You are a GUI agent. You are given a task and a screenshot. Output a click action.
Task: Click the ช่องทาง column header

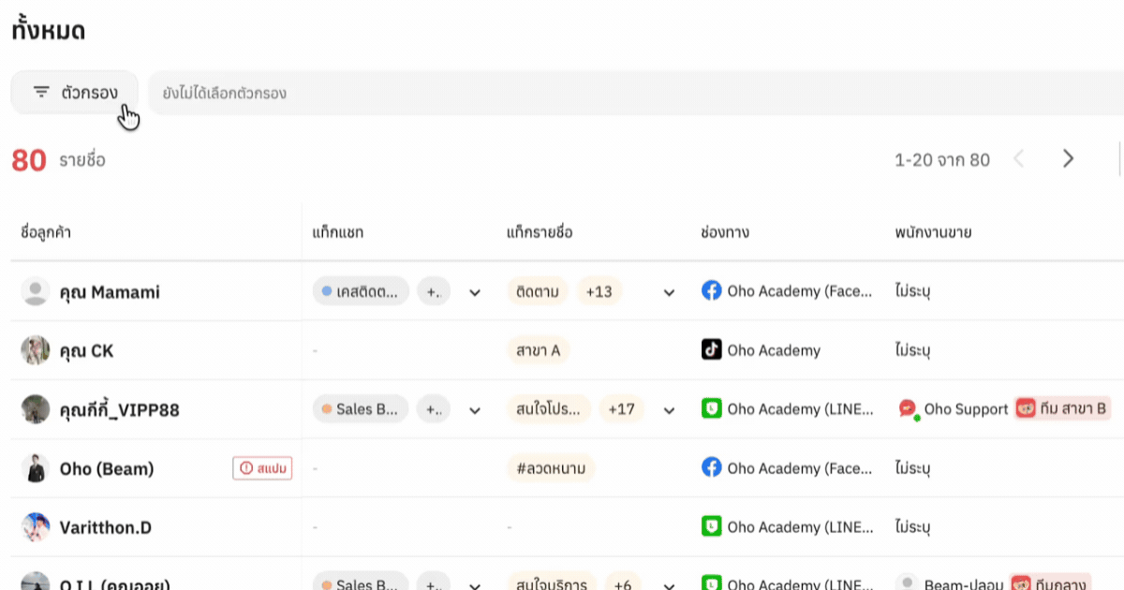click(x=725, y=232)
